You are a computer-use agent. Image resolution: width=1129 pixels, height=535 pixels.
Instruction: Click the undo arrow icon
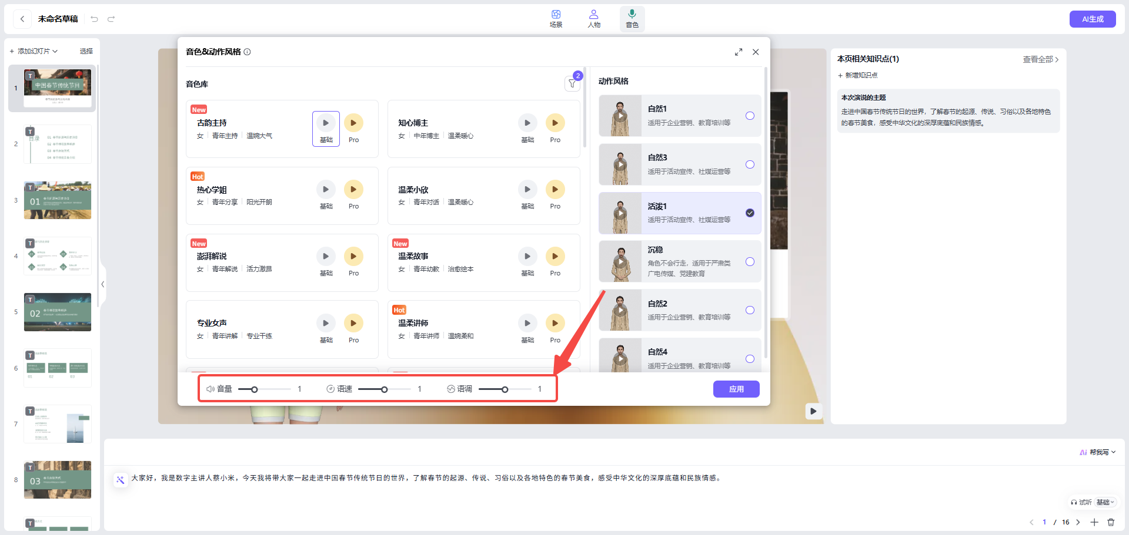(x=94, y=19)
